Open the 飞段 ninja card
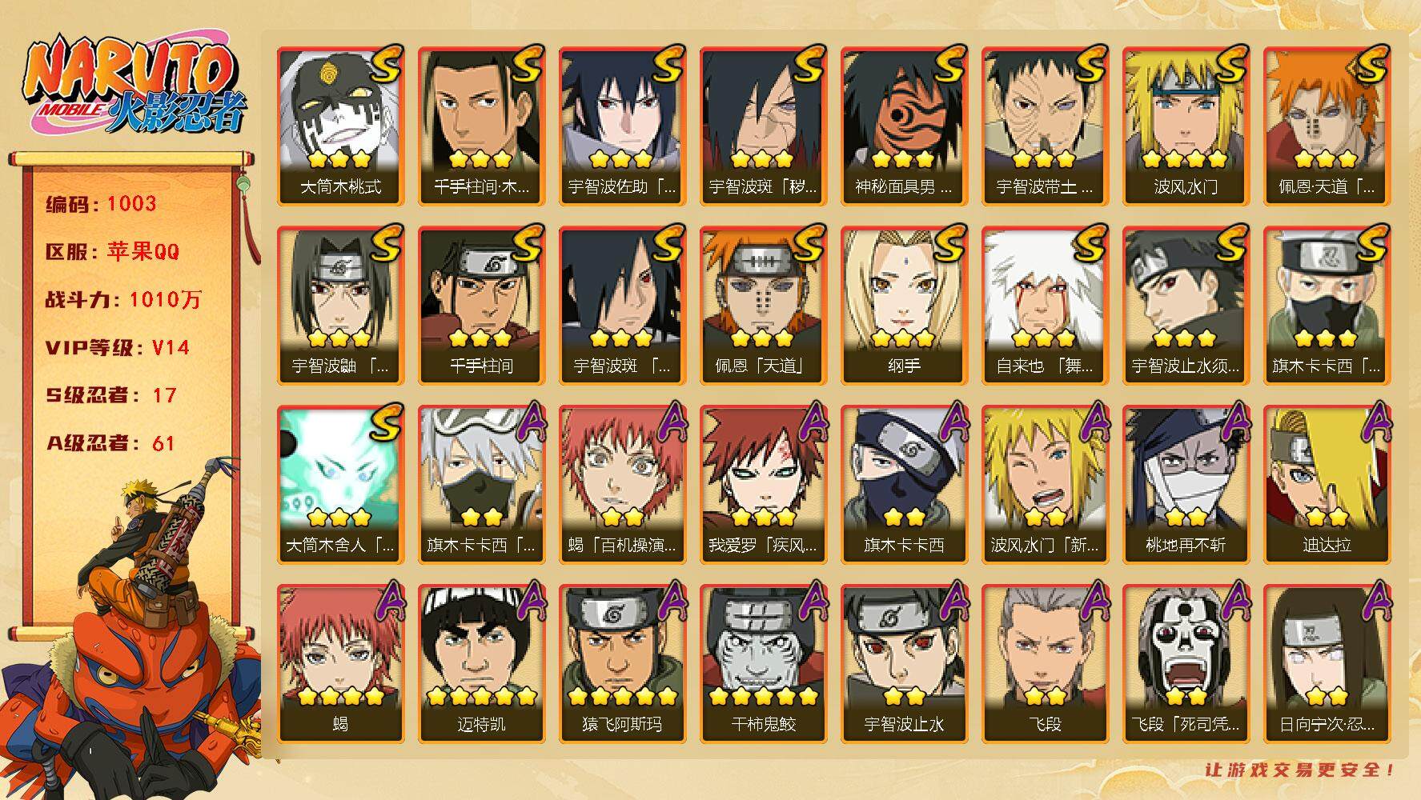The width and height of the screenshot is (1421, 800). (1045, 664)
